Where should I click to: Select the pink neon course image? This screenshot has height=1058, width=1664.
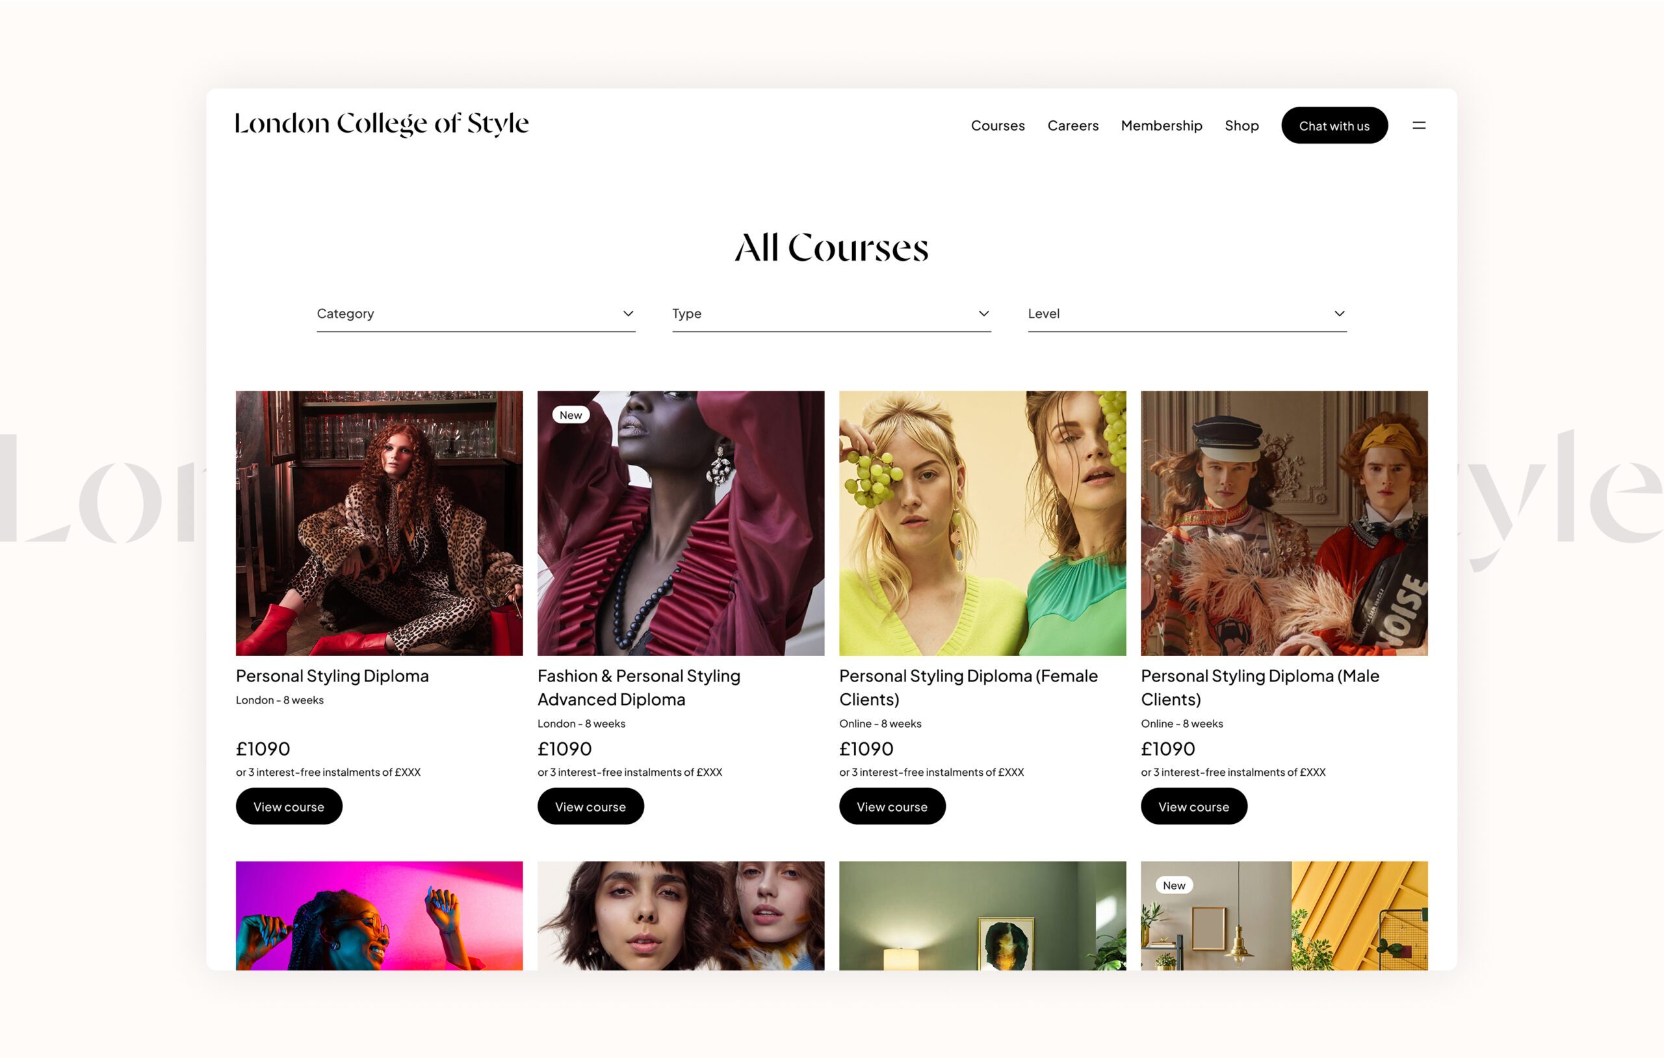pyautogui.click(x=380, y=916)
